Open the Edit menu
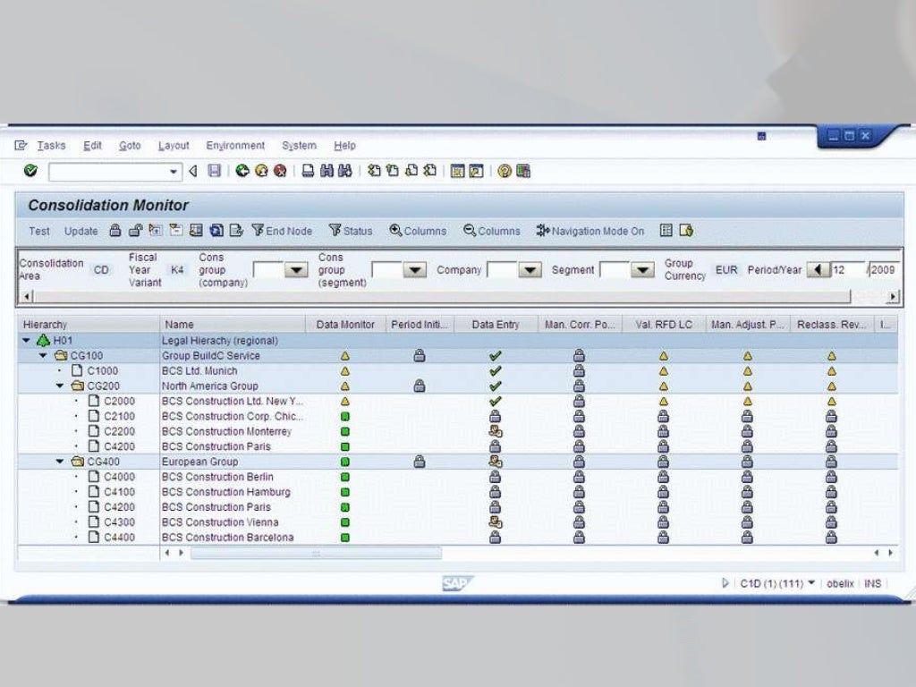Screen dimensions: 916x687 pyautogui.click(x=92, y=146)
